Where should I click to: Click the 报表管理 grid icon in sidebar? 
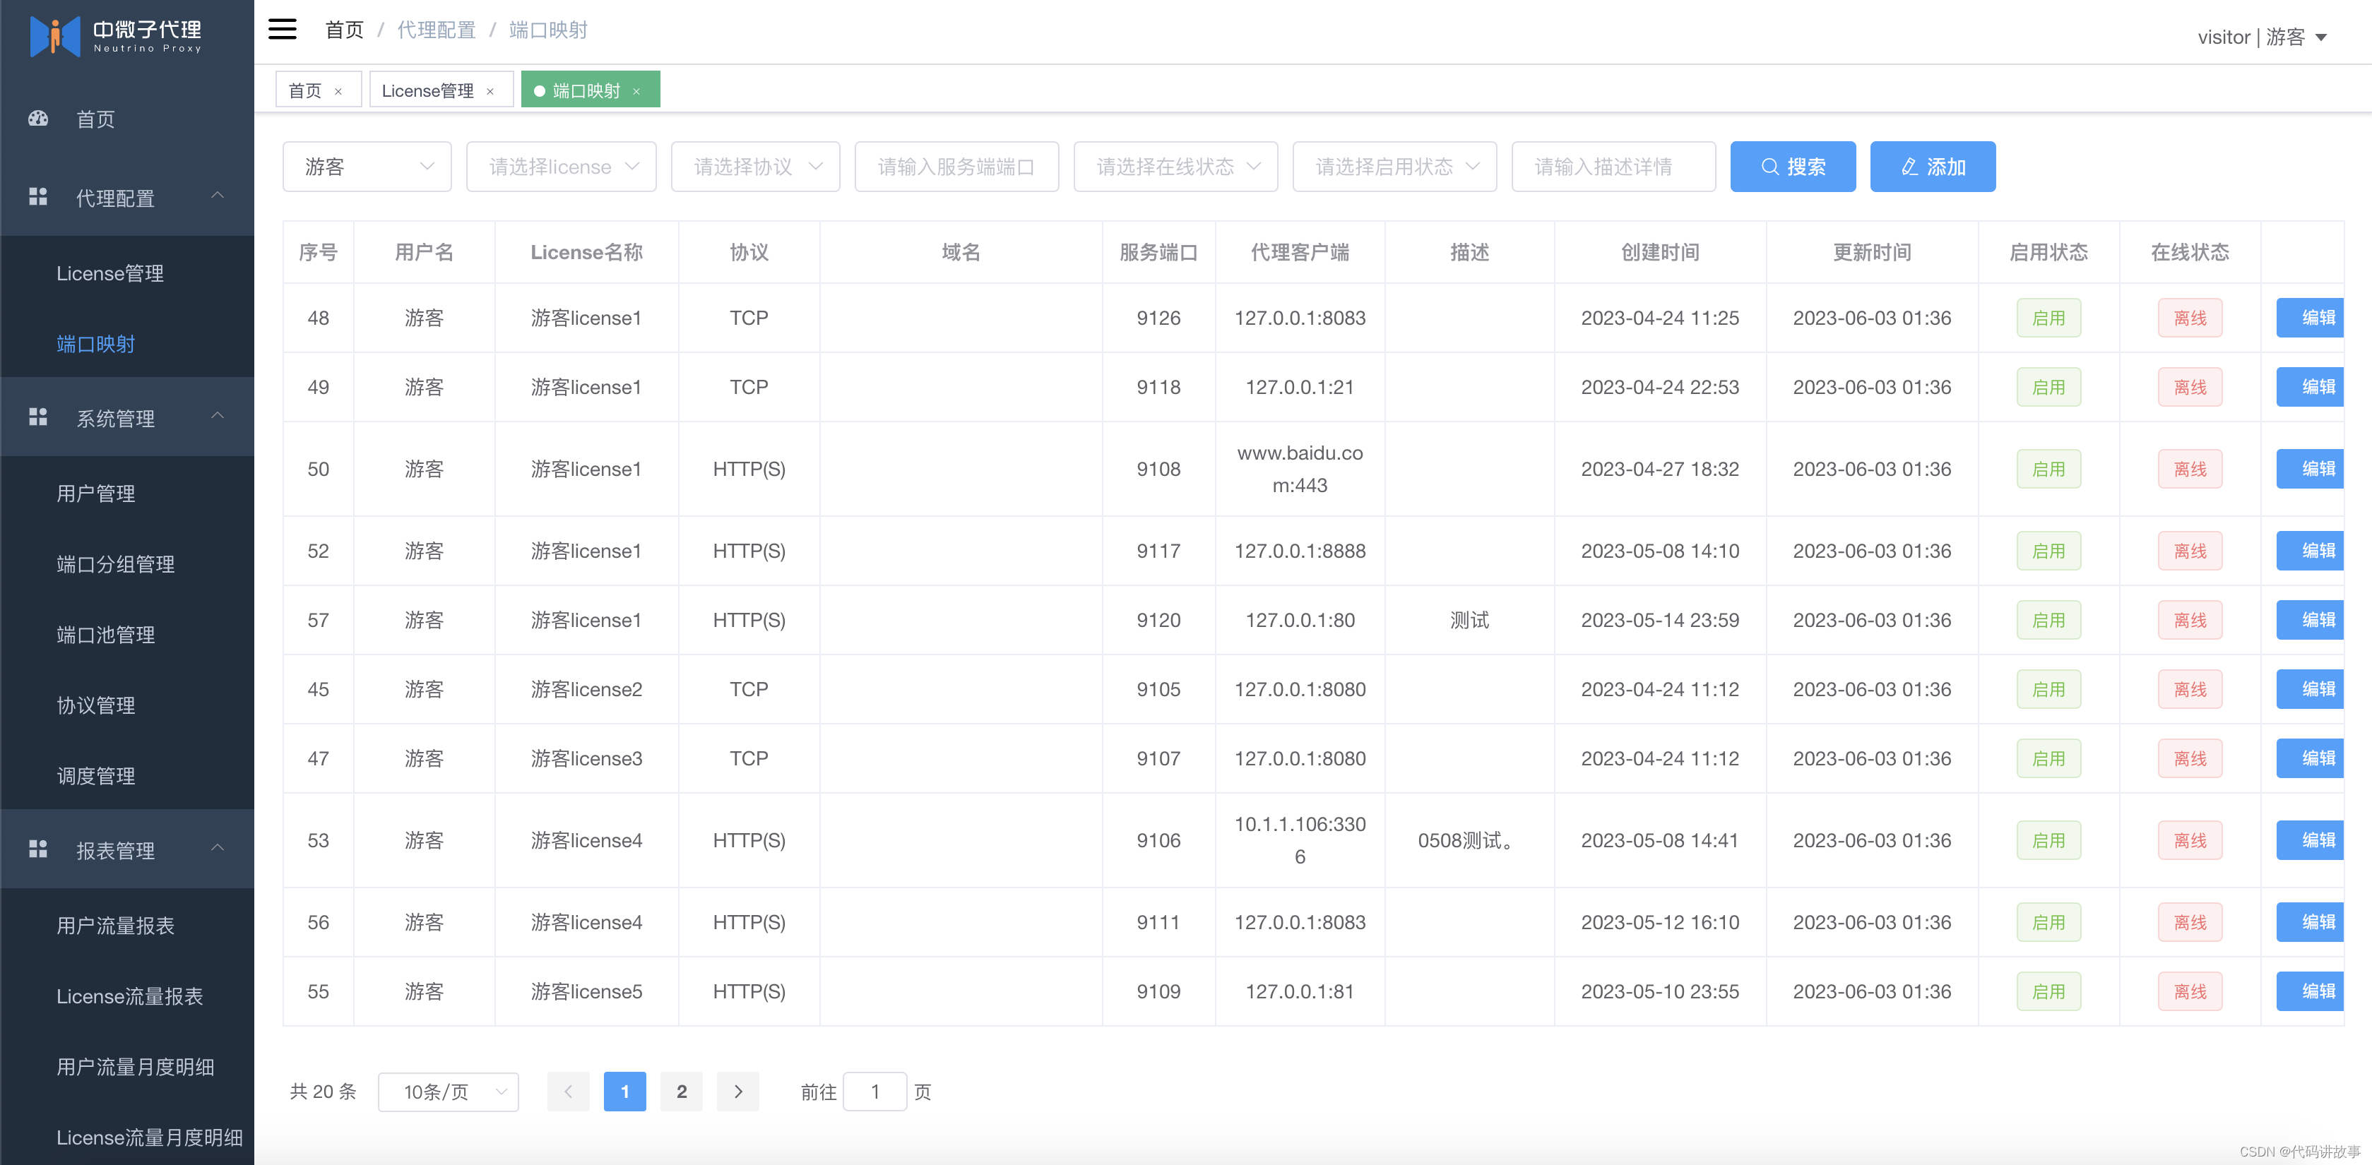[37, 849]
